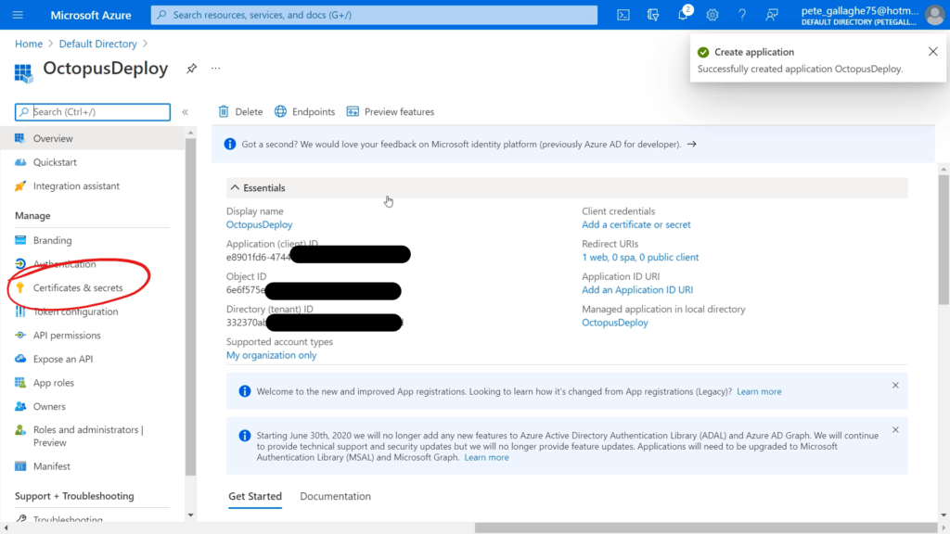Click the App roles icon
Screen dimensions: 950x534
coord(20,383)
